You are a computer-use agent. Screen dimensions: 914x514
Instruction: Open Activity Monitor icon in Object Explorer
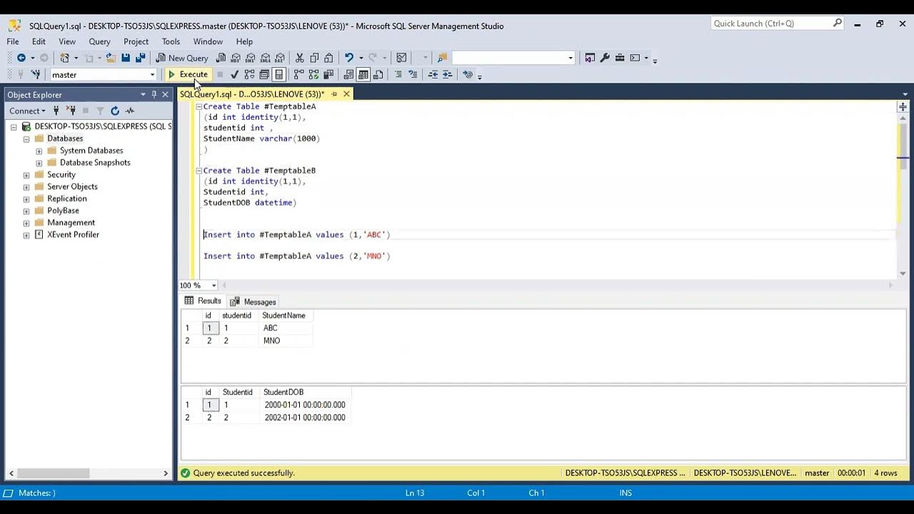(x=130, y=111)
